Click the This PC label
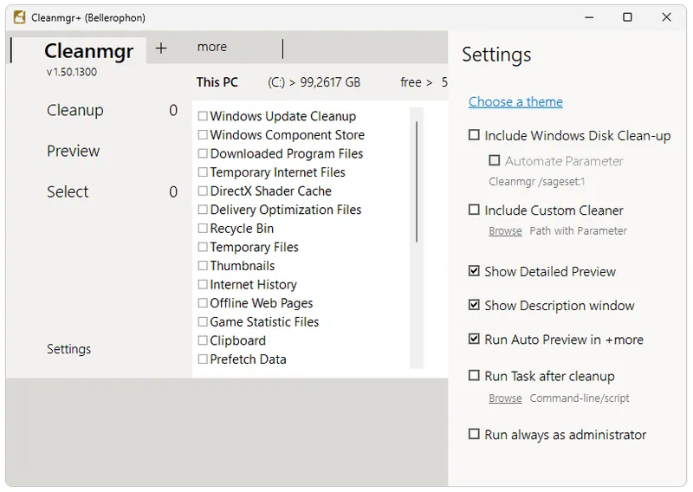 (x=217, y=82)
